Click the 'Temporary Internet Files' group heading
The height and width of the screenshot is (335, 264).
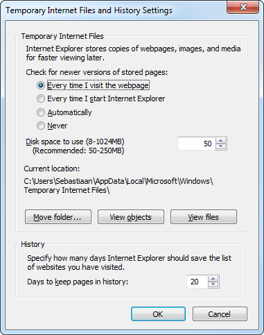coord(62,36)
